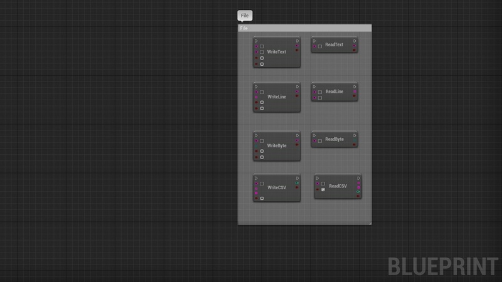Screen dimensions: 502x282
Task: Click the ReadText node's string input field
Action: click(x=320, y=46)
